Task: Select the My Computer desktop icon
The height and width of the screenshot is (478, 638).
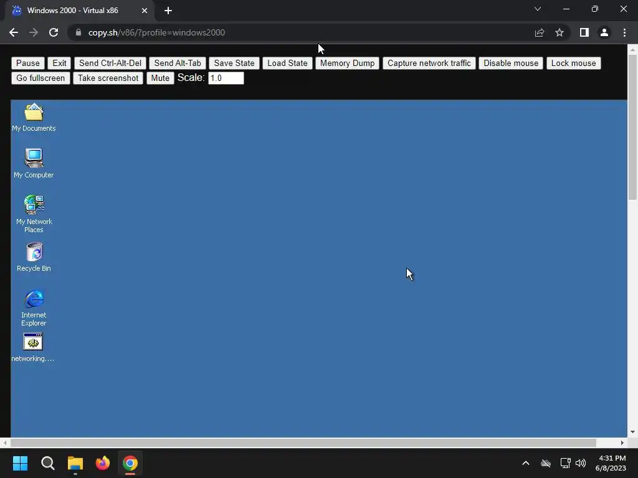Action: click(x=34, y=164)
